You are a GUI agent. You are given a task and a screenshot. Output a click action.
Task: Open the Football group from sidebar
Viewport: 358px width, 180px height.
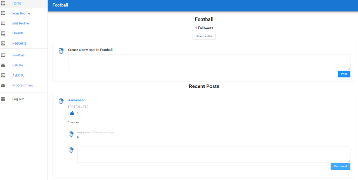pyautogui.click(x=19, y=55)
